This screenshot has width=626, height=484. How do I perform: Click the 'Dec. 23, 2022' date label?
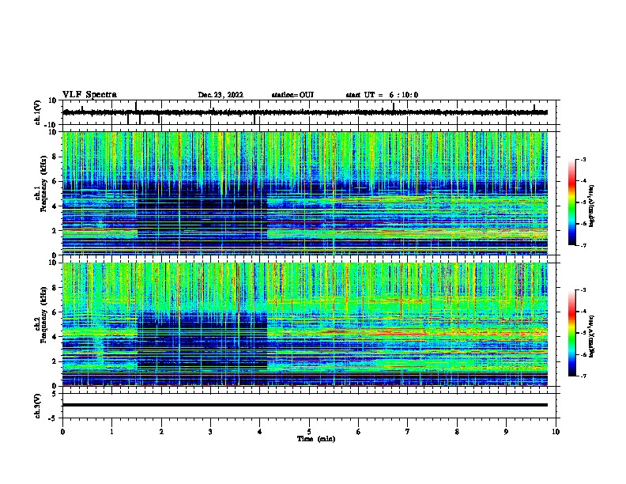[221, 95]
